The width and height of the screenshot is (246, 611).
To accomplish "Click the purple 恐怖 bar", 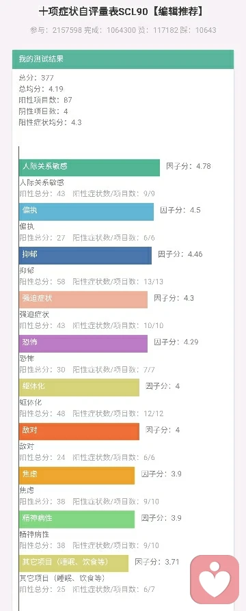I will [83, 344].
